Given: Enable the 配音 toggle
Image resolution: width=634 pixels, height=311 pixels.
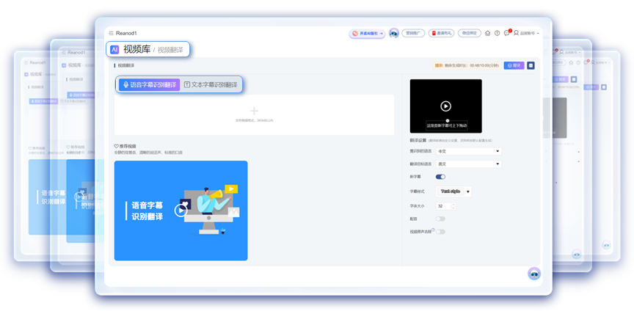Looking at the screenshot, I should coord(440,219).
